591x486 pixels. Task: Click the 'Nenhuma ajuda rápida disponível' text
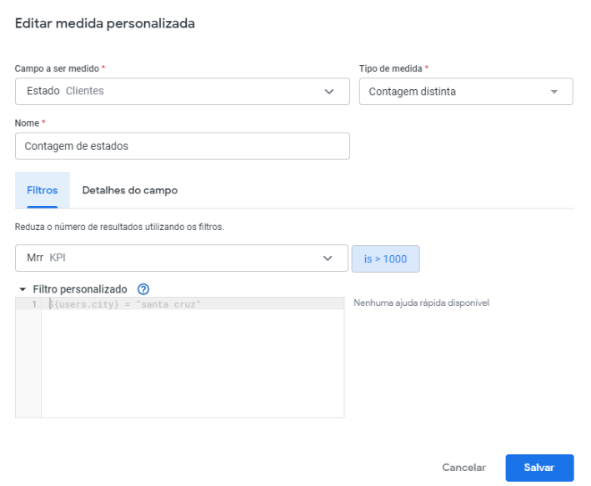[421, 303]
